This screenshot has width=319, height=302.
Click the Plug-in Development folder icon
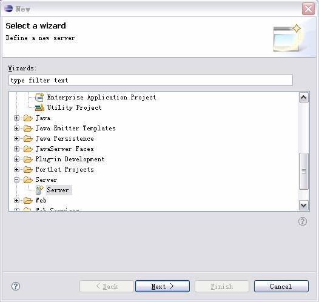point(28,159)
